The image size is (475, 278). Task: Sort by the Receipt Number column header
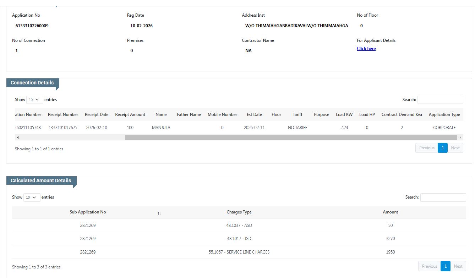pyautogui.click(x=63, y=115)
